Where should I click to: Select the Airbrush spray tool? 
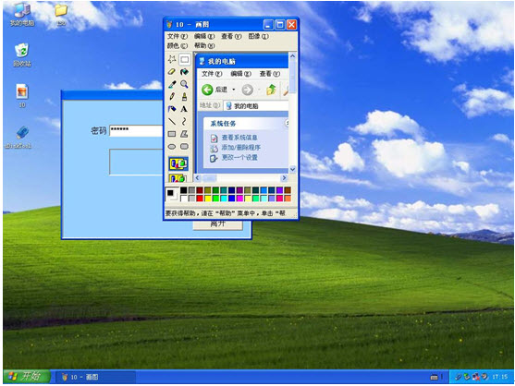(172, 109)
